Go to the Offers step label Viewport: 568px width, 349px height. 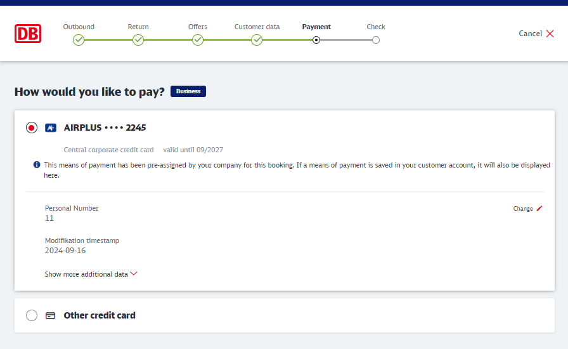(x=197, y=27)
